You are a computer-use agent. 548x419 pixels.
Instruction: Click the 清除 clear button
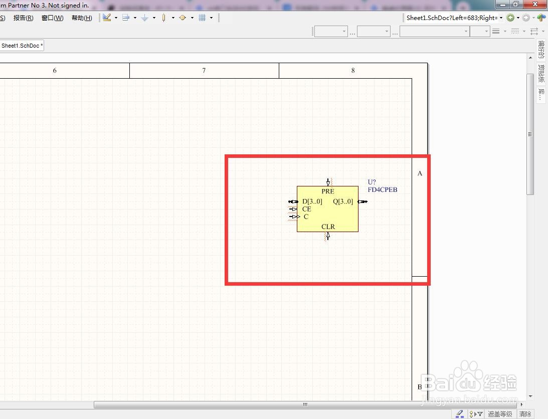pyautogui.click(x=525, y=414)
